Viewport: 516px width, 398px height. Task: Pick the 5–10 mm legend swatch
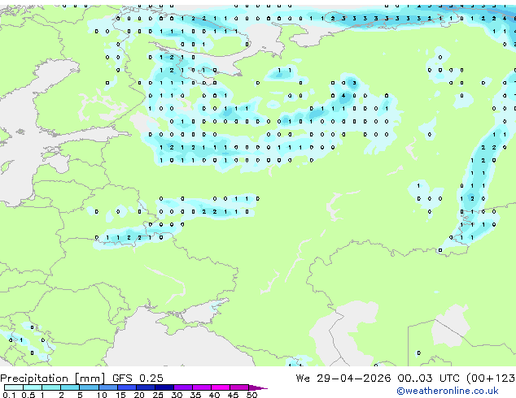point(89,387)
